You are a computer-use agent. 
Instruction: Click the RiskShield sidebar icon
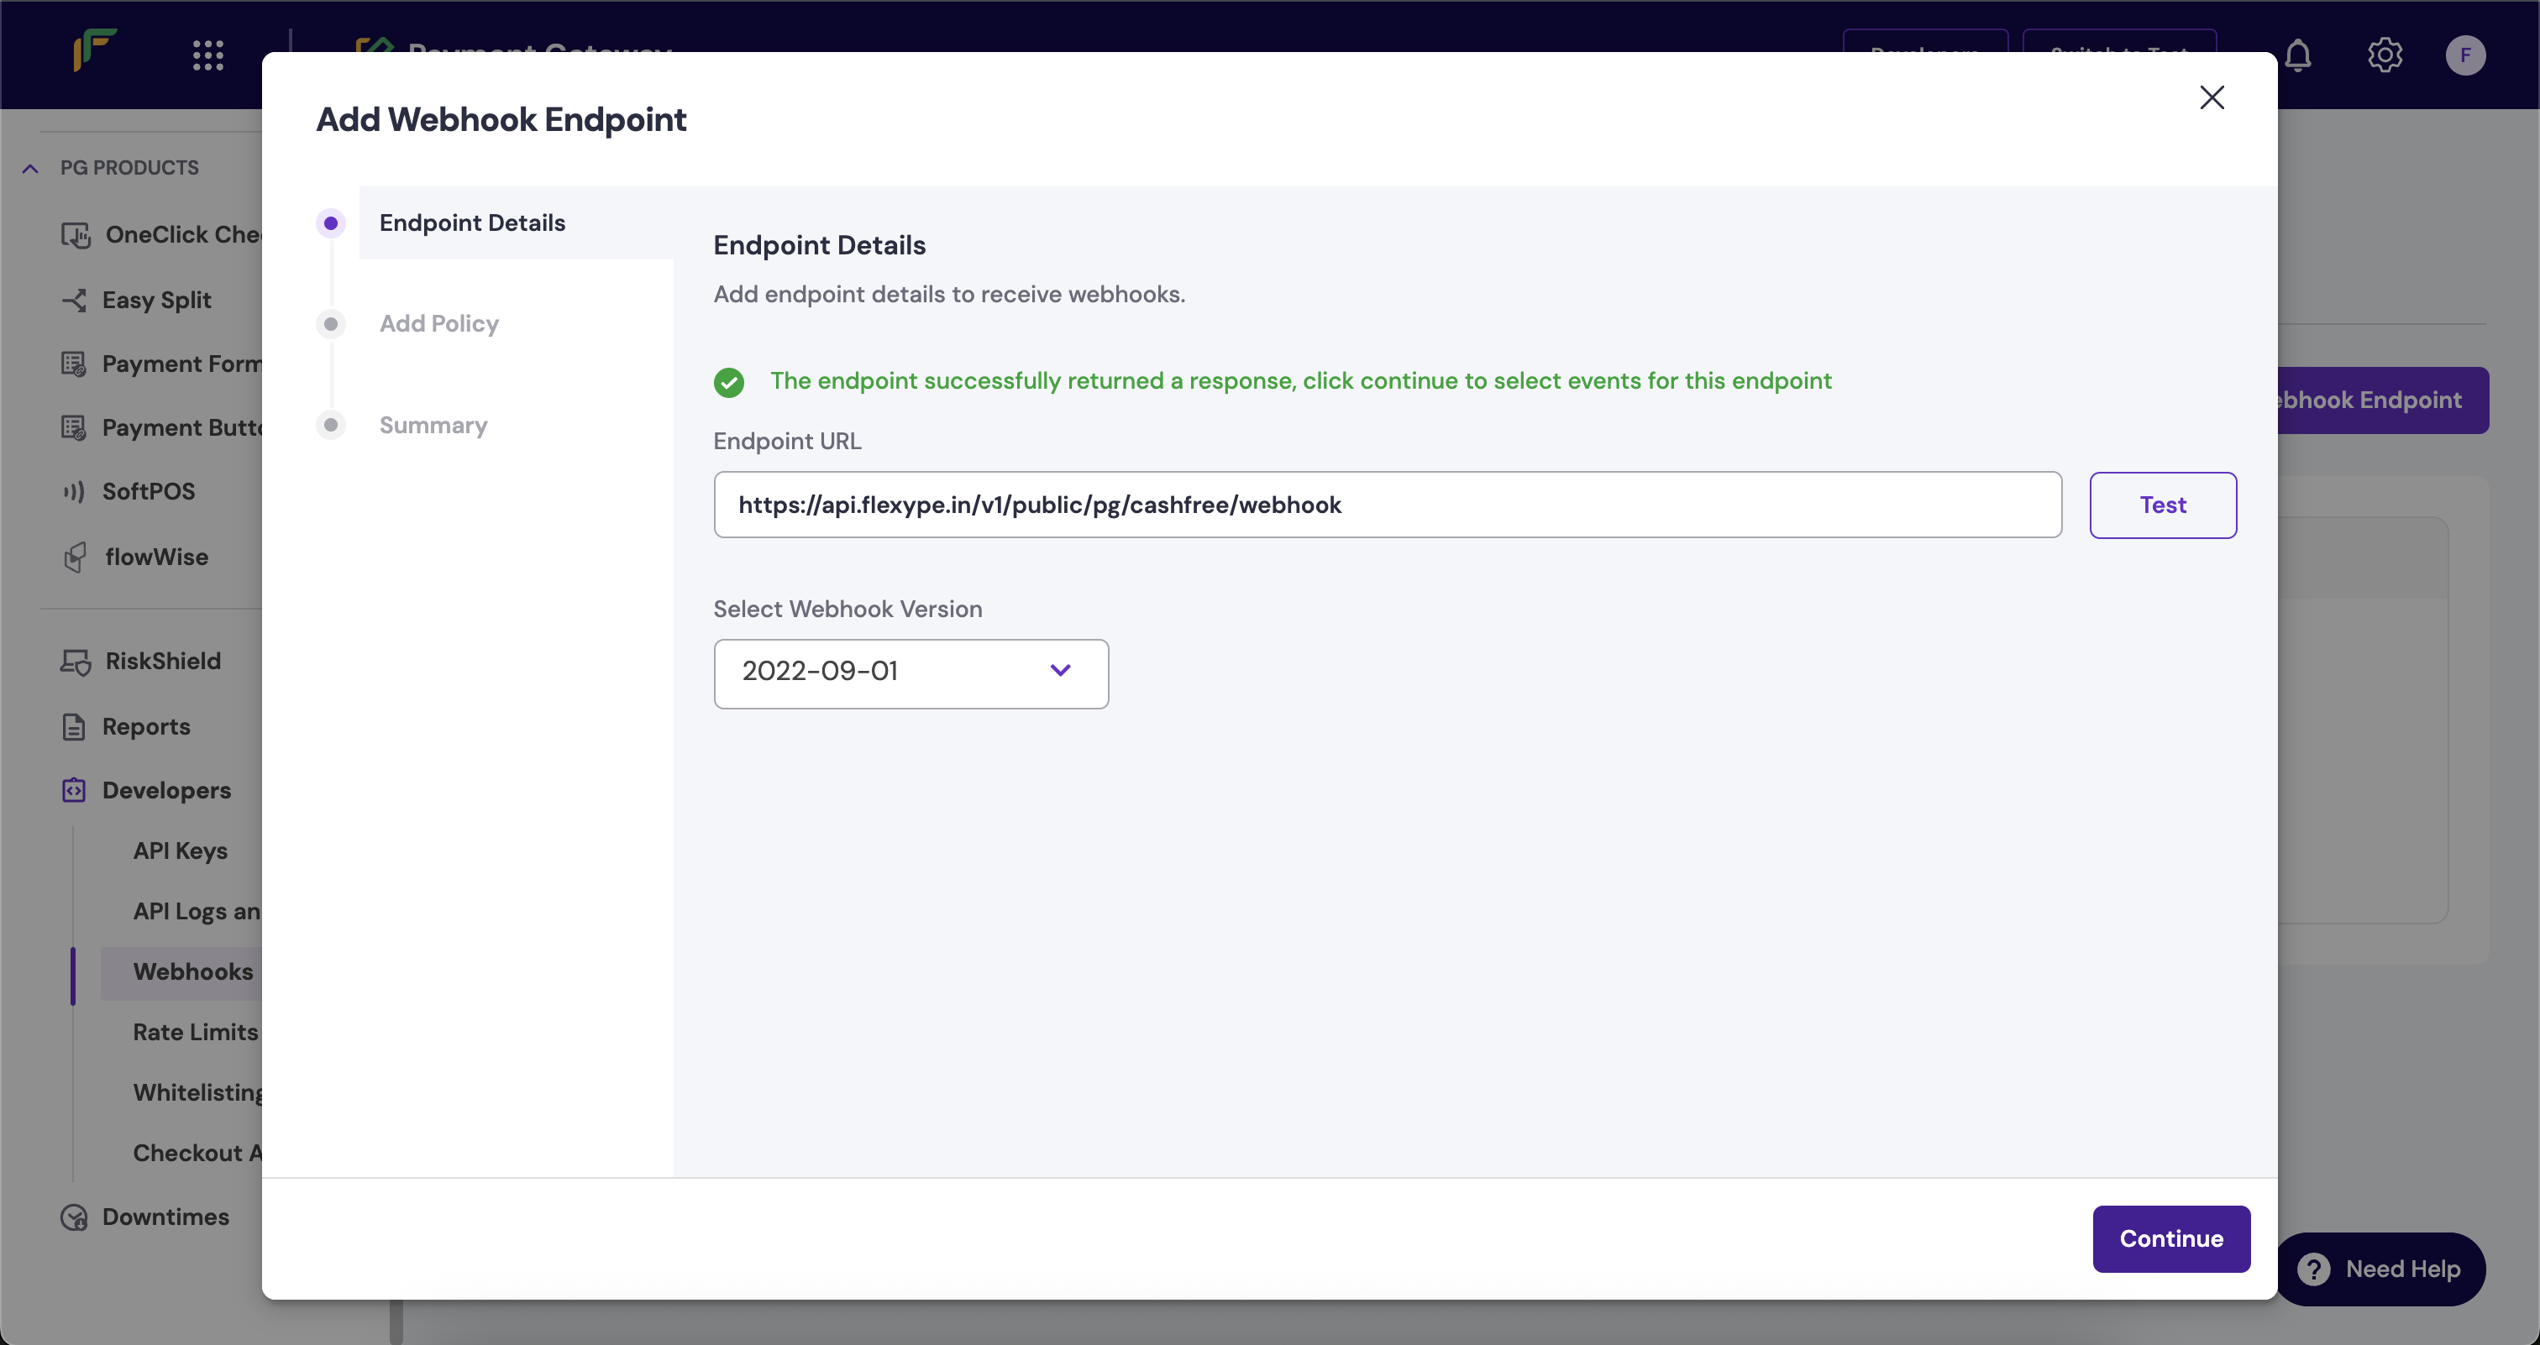[x=75, y=662]
